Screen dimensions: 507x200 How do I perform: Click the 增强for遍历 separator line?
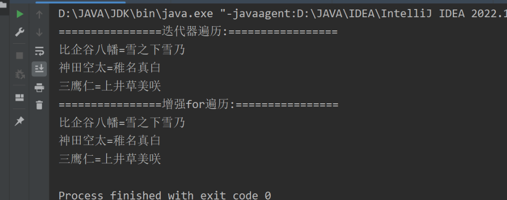(198, 104)
